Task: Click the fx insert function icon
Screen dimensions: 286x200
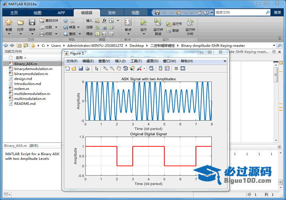Action: (104, 20)
